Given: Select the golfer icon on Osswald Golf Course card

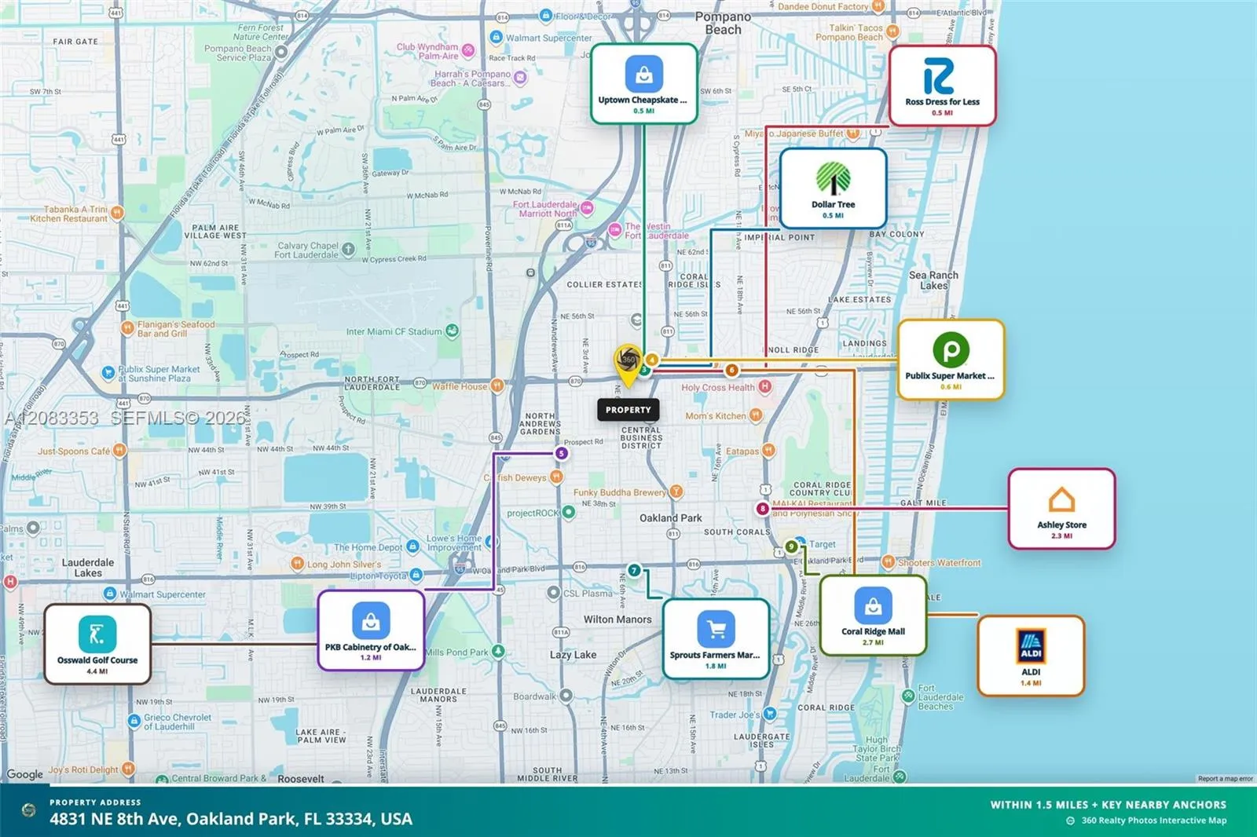Looking at the screenshot, I should tap(97, 634).
